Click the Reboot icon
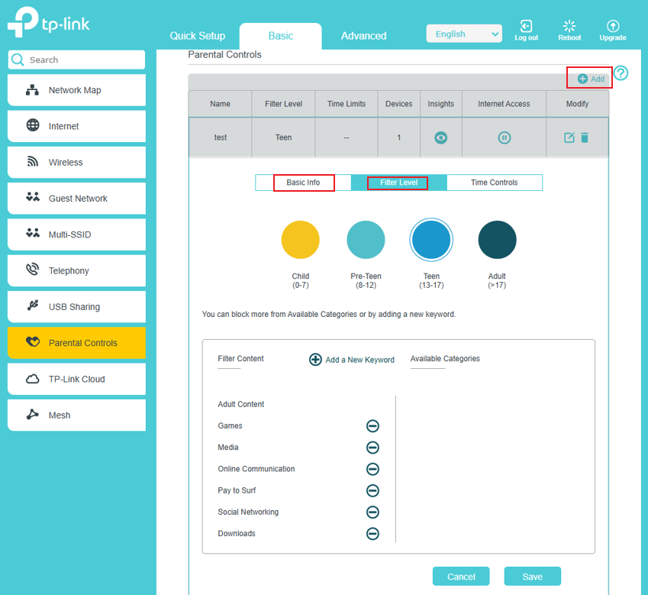This screenshot has height=595, width=648. tap(569, 27)
